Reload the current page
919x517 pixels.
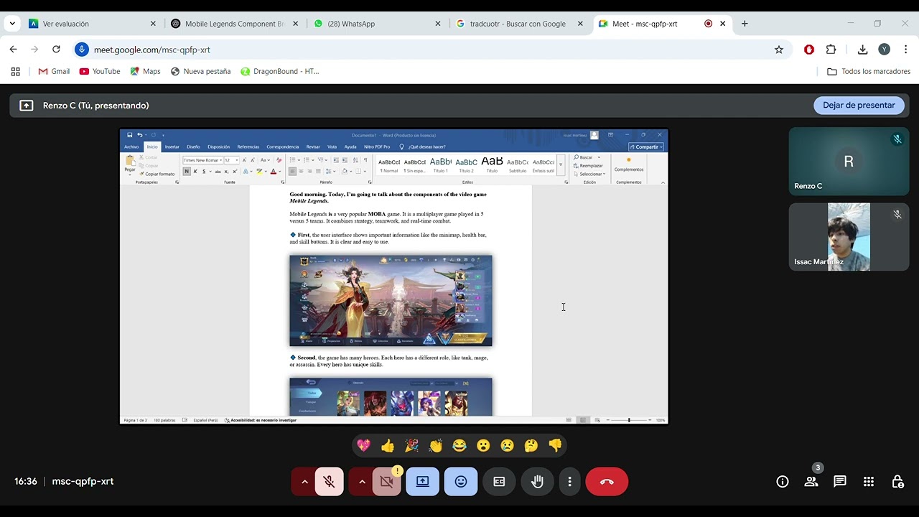click(x=56, y=50)
